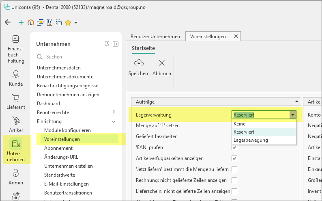This screenshot has width=322, height=201.
Task: Select the Unternehmen module in sidebar
Action: [x=16, y=150]
